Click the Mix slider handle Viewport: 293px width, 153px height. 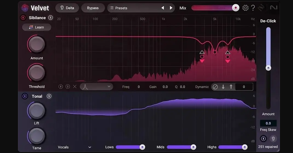[236, 8]
